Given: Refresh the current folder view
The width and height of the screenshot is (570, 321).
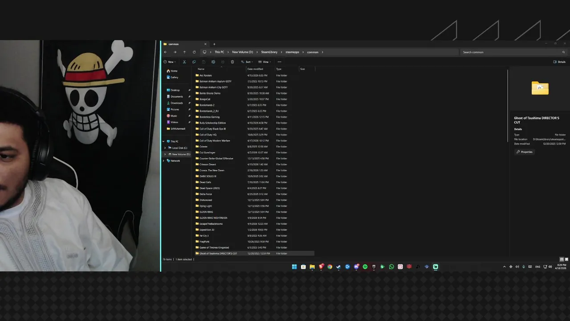Looking at the screenshot, I should click(x=194, y=52).
